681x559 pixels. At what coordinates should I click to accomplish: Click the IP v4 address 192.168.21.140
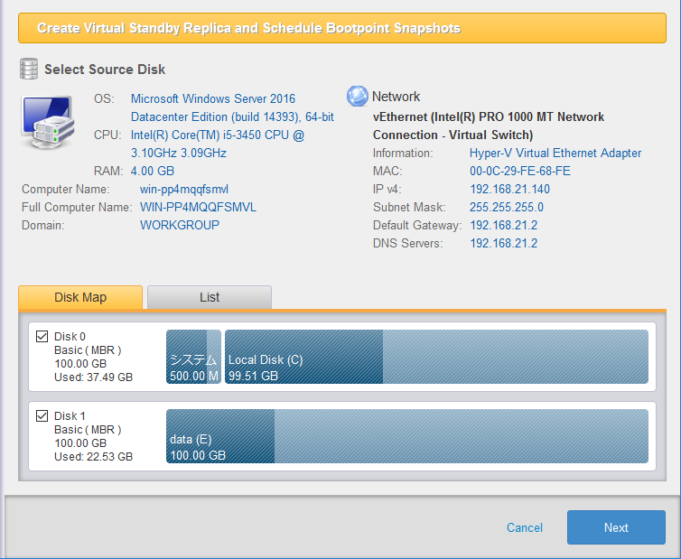(509, 190)
